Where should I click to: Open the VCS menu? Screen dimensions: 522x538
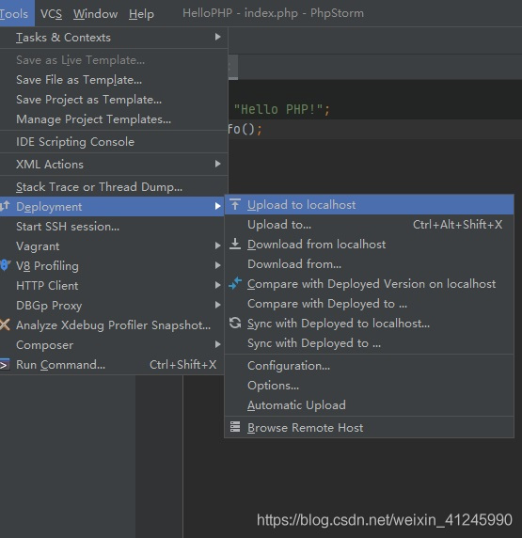point(51,14)
